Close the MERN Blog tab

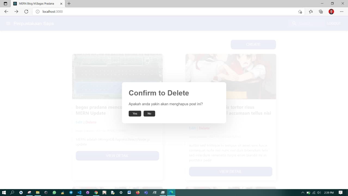pos(61,4)
